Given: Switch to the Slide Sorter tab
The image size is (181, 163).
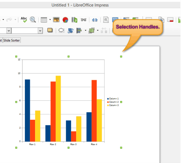Looking at the screenshot, I should click(12, 40).
